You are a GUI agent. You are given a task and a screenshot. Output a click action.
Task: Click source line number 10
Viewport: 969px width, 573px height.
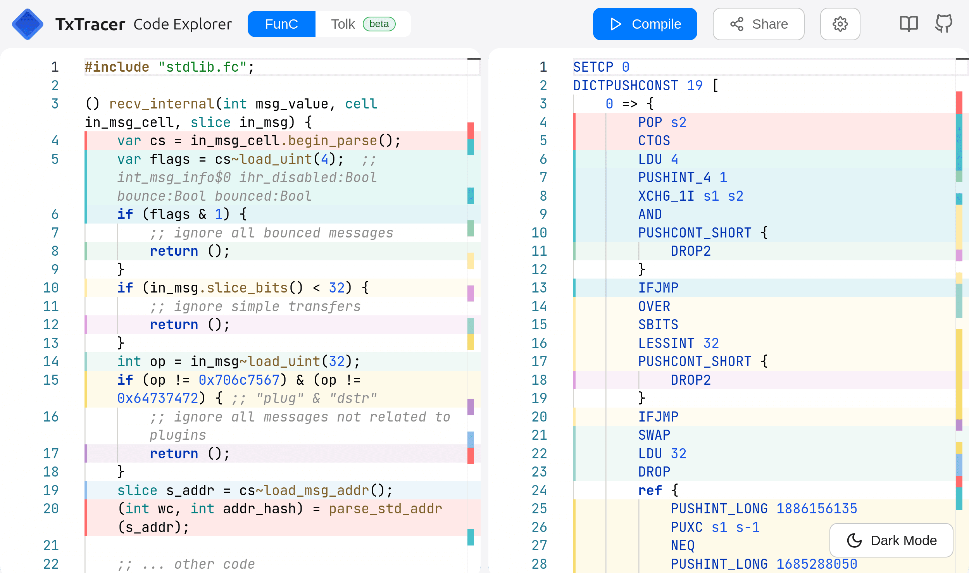pos(51,288)
